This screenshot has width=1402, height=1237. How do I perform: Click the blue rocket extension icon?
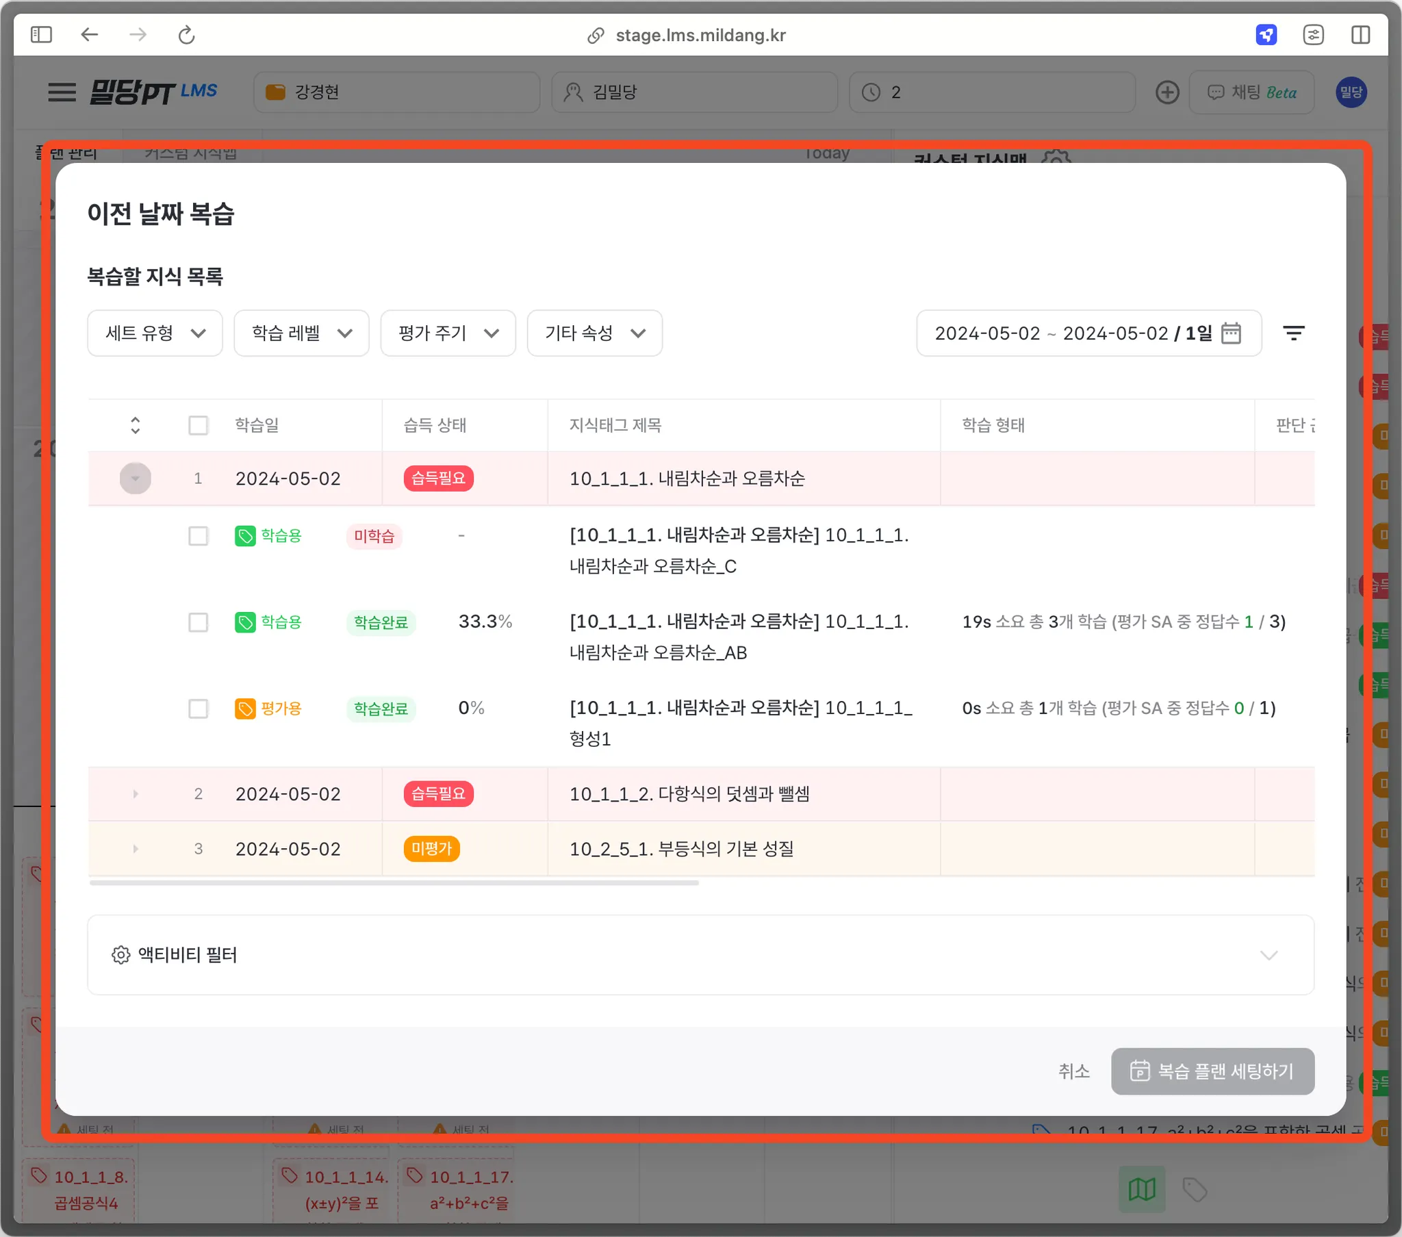pyautogui.click(x=1266, y=34)
